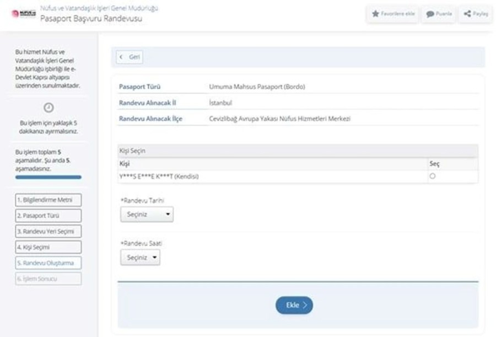Click the Pasaport Başvuru Randevusu title
This screenshot has height=337, width=496.
click(x=91, y=19)
